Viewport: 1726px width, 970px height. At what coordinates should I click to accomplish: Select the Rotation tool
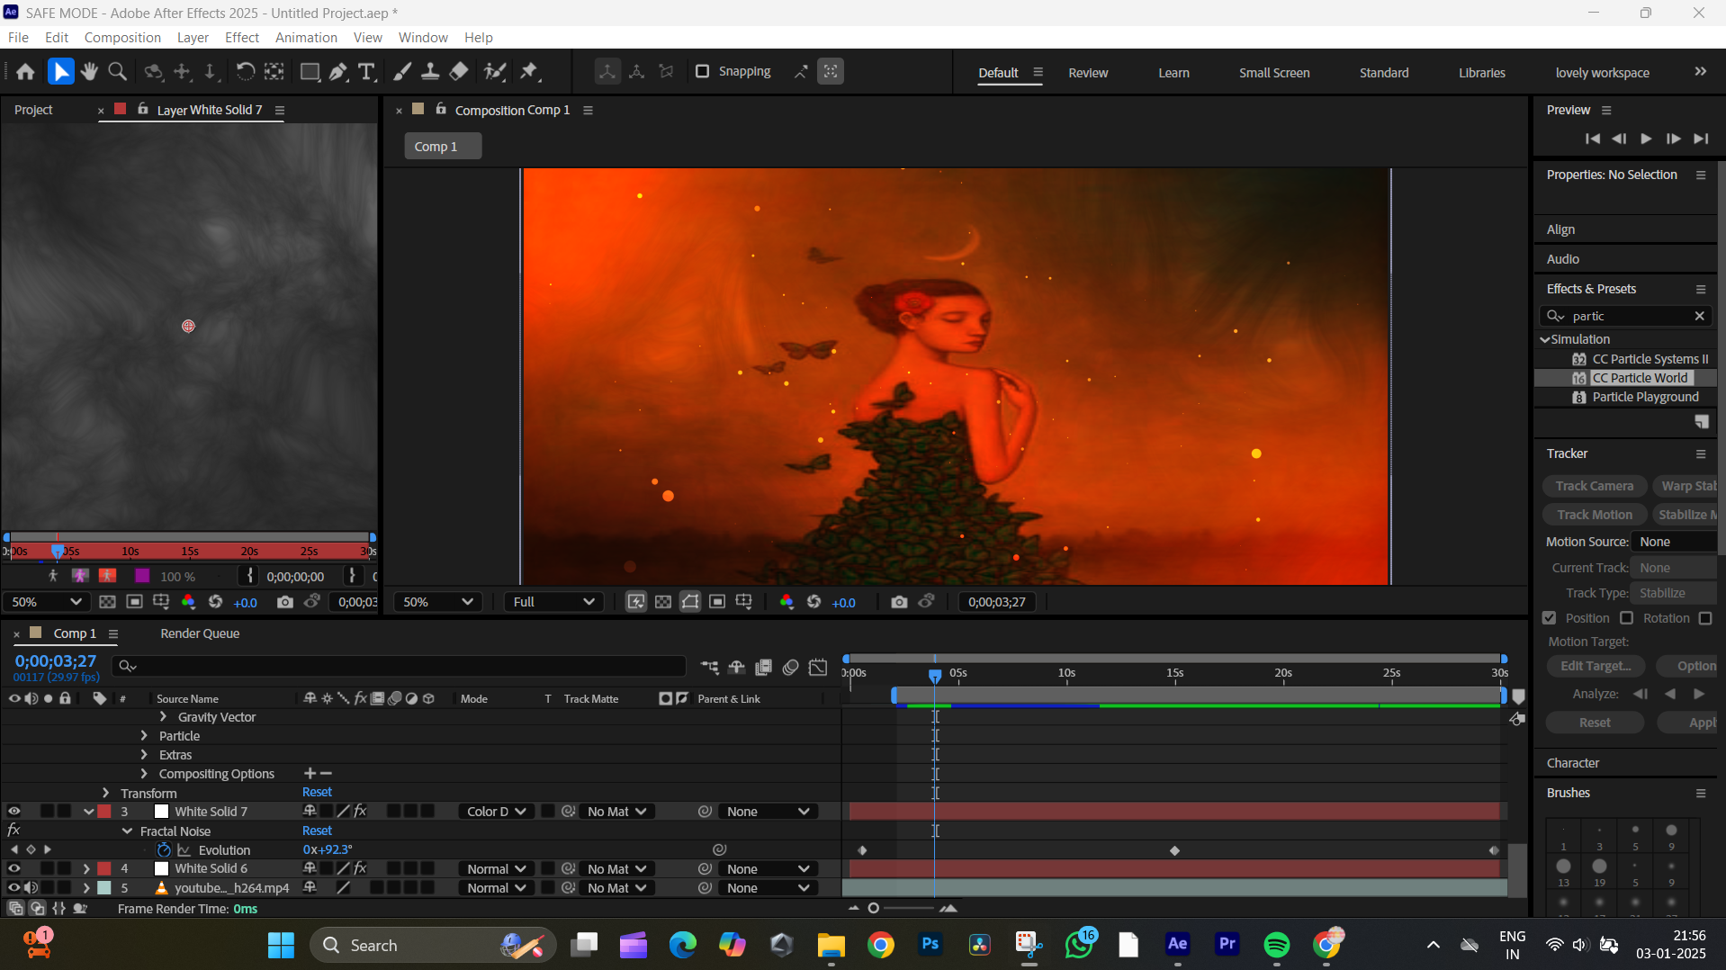(x=245, y=72)
